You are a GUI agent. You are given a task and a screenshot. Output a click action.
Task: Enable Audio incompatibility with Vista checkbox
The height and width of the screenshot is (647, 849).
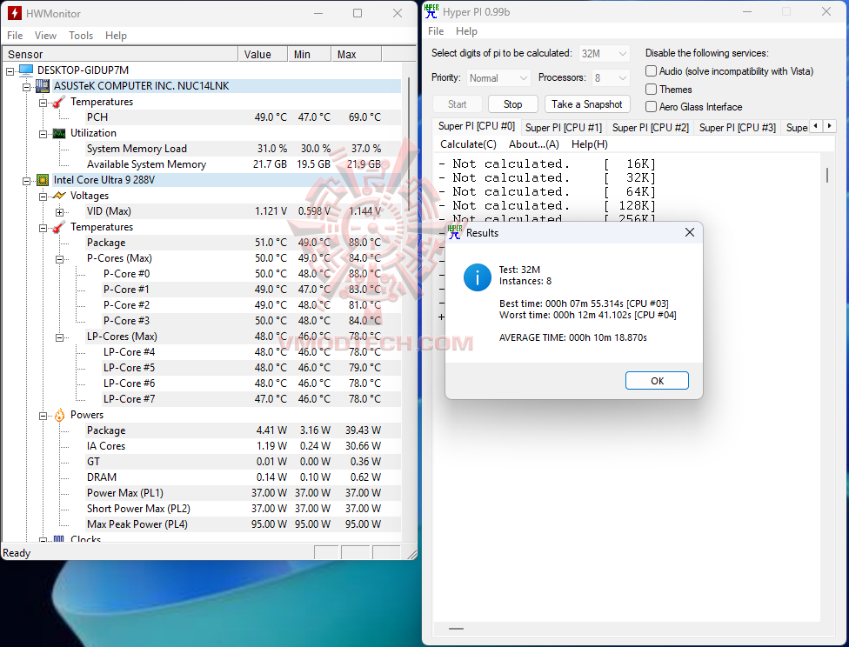tap(652, 71)
